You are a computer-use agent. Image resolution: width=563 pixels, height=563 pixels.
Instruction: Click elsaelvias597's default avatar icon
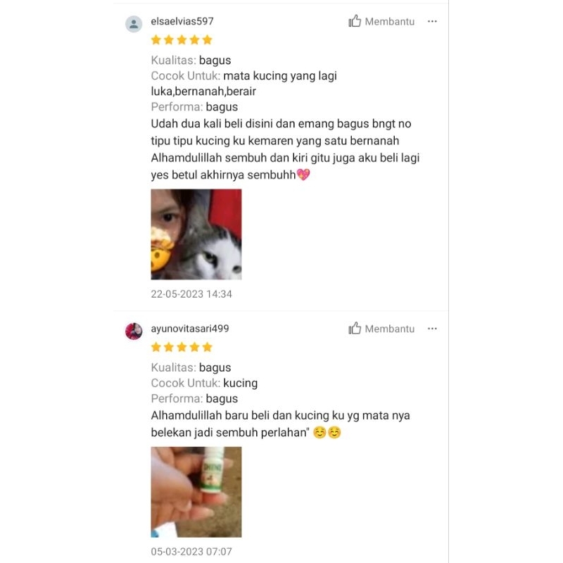[x=134, y=24]
